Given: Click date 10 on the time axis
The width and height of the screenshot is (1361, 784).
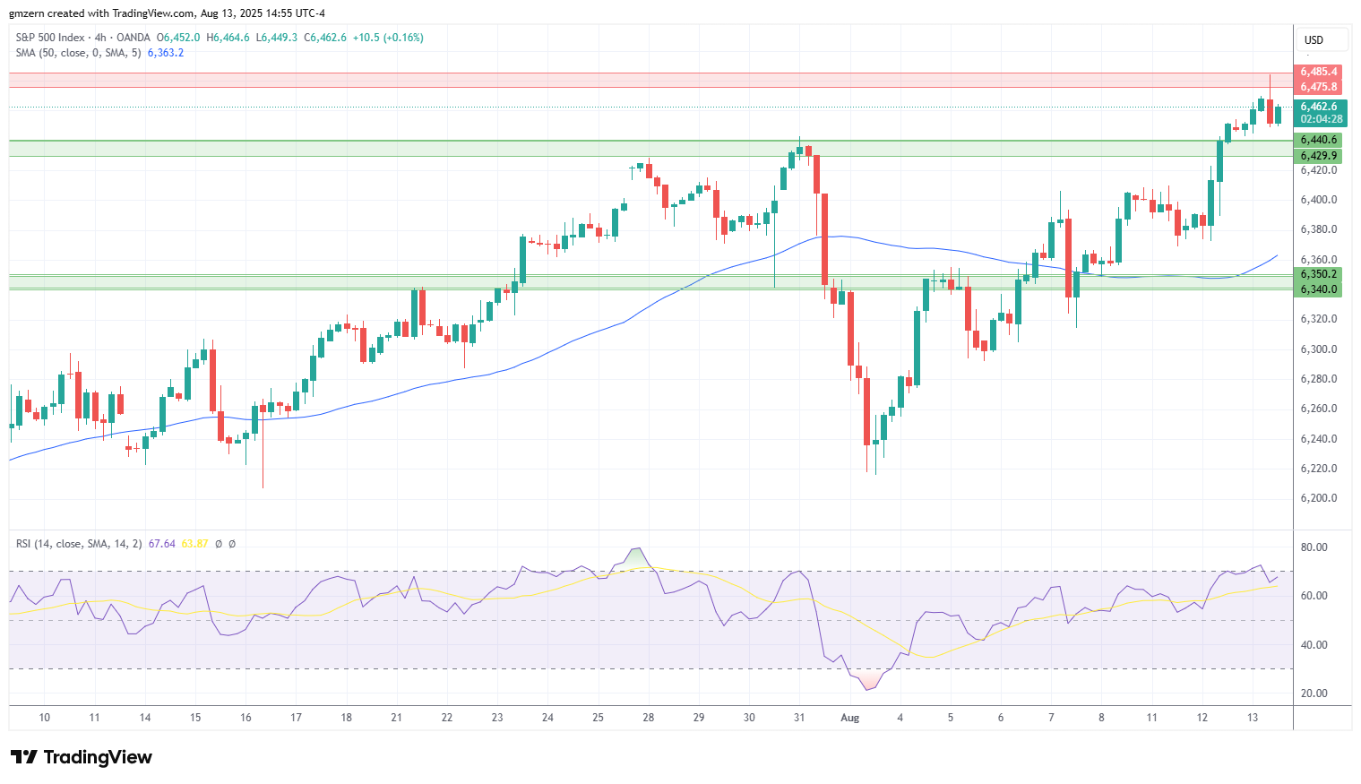Looking at the screenshot, I should point(45,718).
